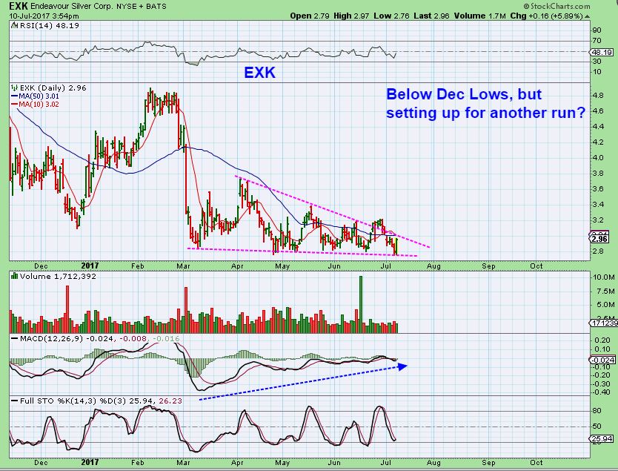Viewport: 618px width, 471px height.
Task: Select the EXK ticker symbol in the header
Action: (18, 6)
